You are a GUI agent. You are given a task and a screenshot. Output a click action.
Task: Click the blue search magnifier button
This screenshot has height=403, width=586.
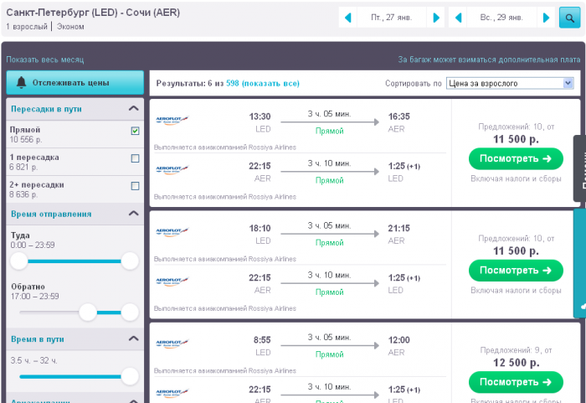(569, 18)
